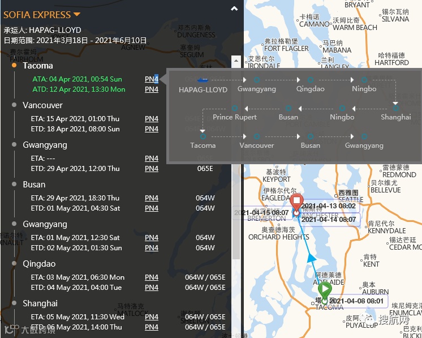Image resolution: width=422 pixels, height=338 pixels.
Task: Click the Vancouver stop circle in route popup
Action: 256,136
